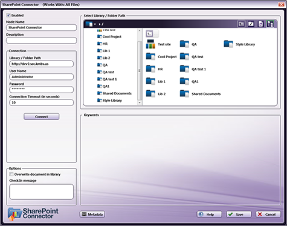Screen dimensions: 287x226
Task: Select HR in the tree list
Action: pos(103,44)
